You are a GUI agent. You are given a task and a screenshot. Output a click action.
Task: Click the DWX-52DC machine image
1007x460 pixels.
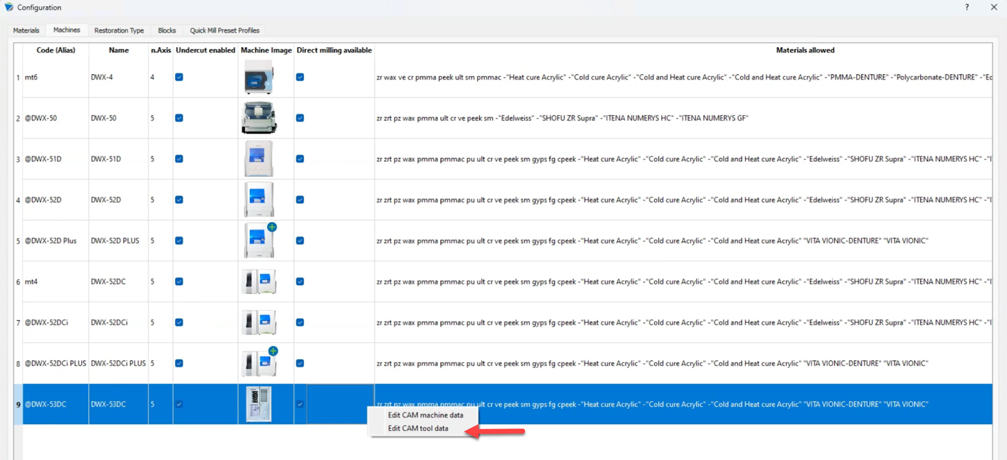click(259, 281)
